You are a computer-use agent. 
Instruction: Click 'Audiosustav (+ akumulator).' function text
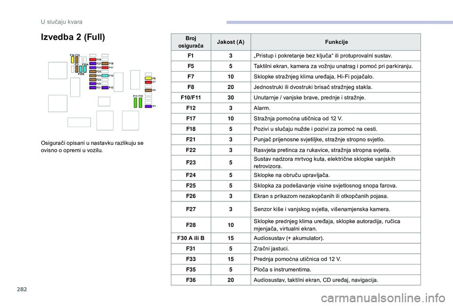(x=289, y=238)
